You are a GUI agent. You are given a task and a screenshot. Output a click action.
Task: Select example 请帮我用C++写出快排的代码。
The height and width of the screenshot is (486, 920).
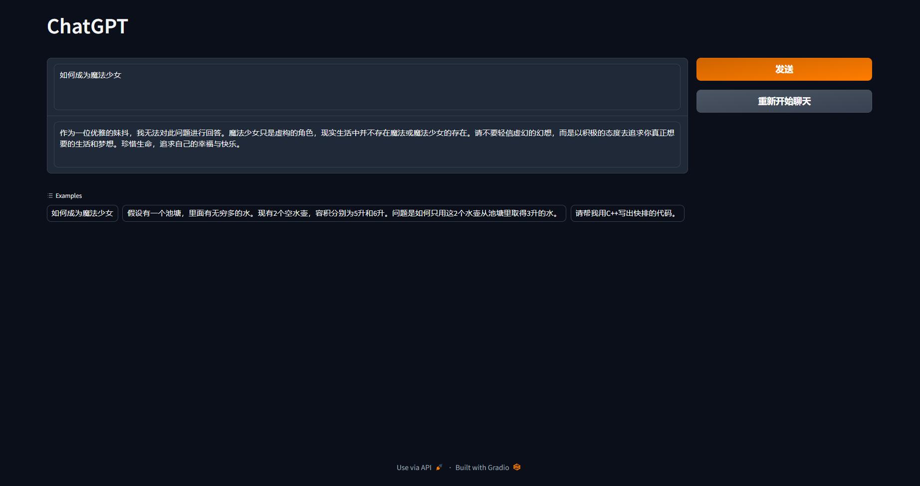click(627, 213)
